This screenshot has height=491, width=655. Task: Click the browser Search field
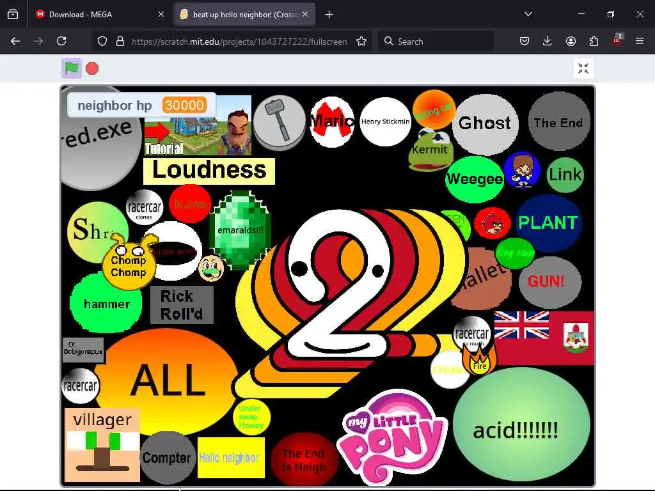436,42
